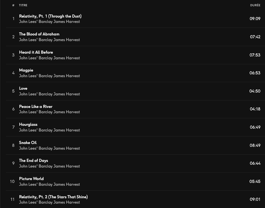Play the track Relativity, Pt. 1 (Through the Dust)
265x208 pixels.
pyautogui.click(x=50, y=16)
